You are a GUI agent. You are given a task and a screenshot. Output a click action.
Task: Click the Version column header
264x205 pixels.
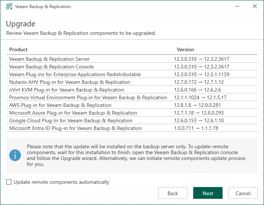pyautogui.click(x=185, y=49)
